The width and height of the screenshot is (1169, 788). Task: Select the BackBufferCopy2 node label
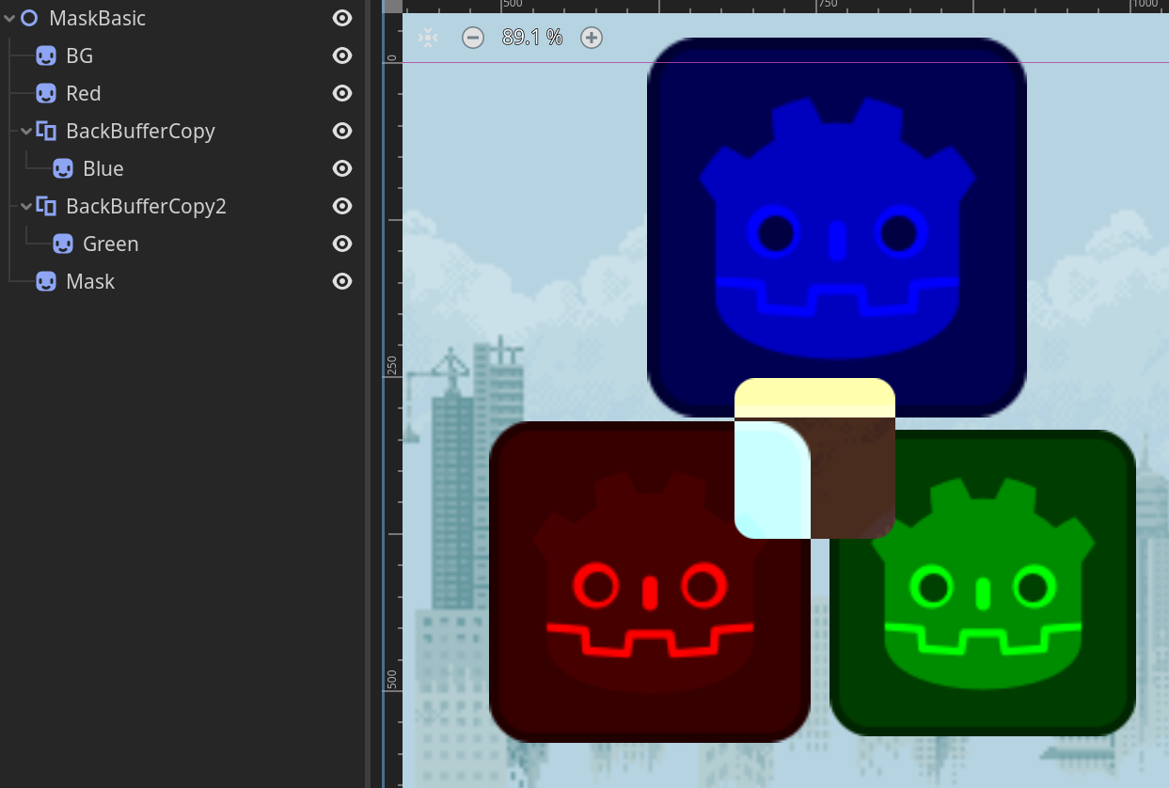pyautogui.click(x=147, y=206)
